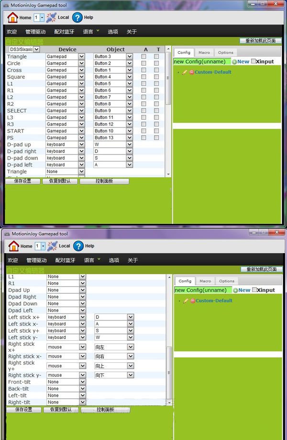The image size is (287, 440).
Task: Click 保存设置 button in bottom window
Action: coord(24,410)
